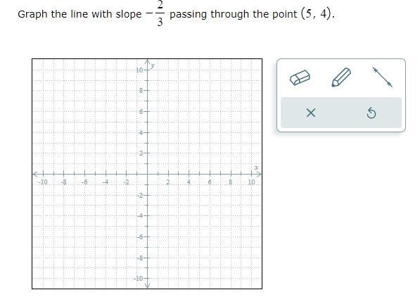Click the -10 label on x-axis
The width and height of the screenshot is (420, 297).
point(43,182)
